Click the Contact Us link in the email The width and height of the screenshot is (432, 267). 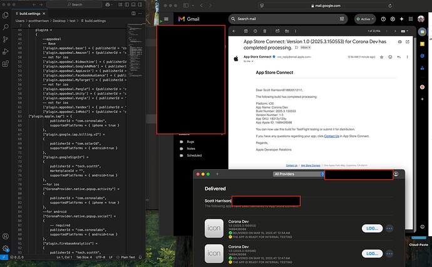[x=332, y=136]
